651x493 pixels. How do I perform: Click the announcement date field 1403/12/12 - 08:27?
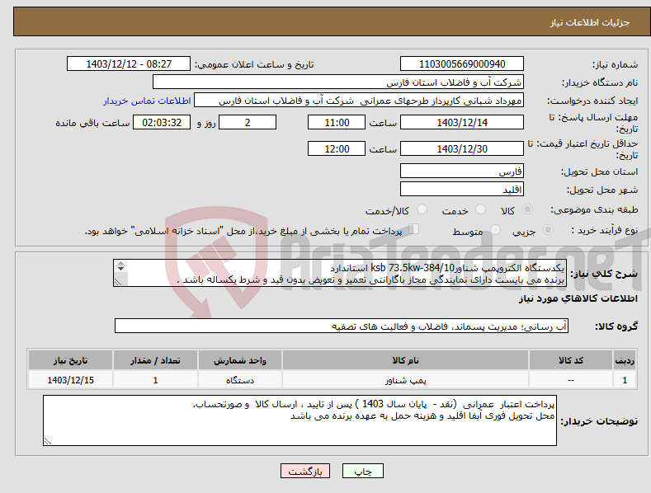129,64
